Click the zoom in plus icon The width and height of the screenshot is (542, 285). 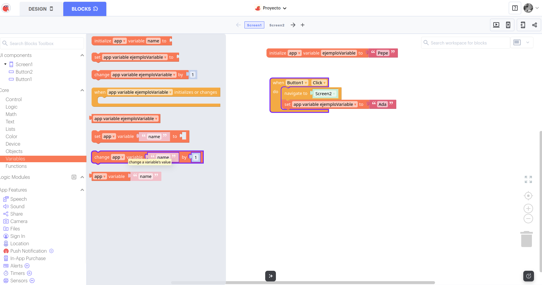(528, 208)
